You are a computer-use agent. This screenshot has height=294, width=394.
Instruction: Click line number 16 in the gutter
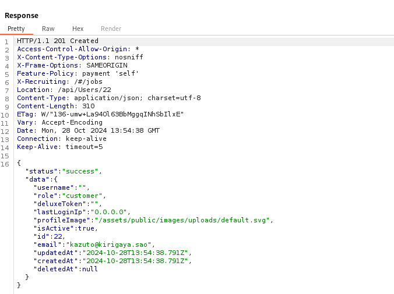pos(6,163)
